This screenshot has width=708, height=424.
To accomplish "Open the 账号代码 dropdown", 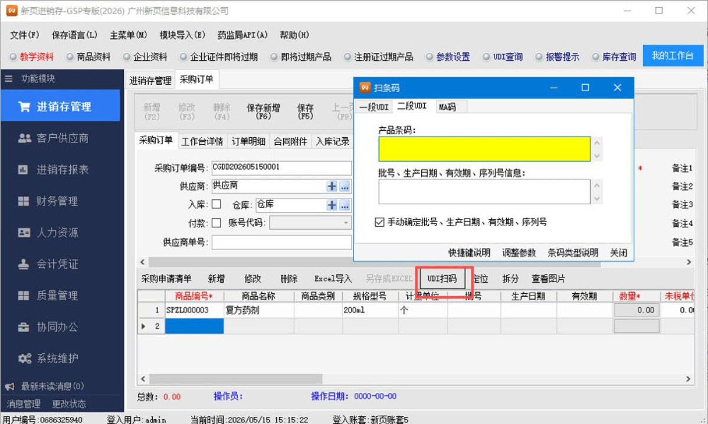I will [x=346, y=223].
